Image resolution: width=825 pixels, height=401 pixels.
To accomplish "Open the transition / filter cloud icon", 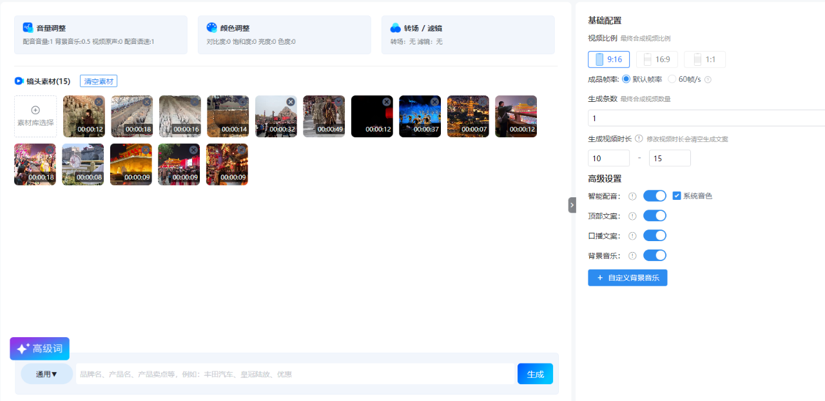I will pos(395,28).
